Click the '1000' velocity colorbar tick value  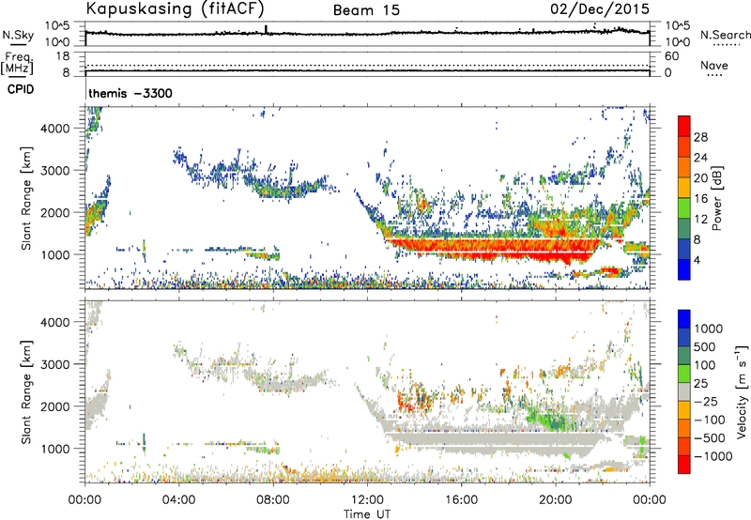pyautogui.click(x=709, y=329)
